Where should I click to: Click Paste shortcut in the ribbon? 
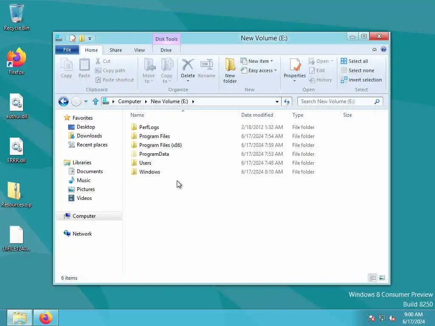click(x=114, y=80)
